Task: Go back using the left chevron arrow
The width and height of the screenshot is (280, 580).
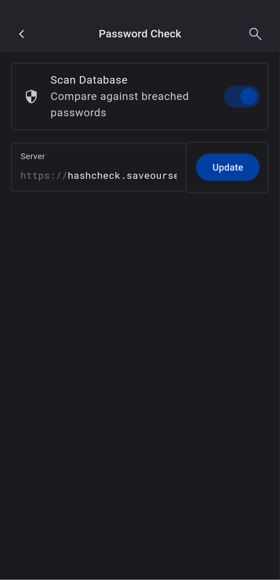Action: click(x=22, y=34)
